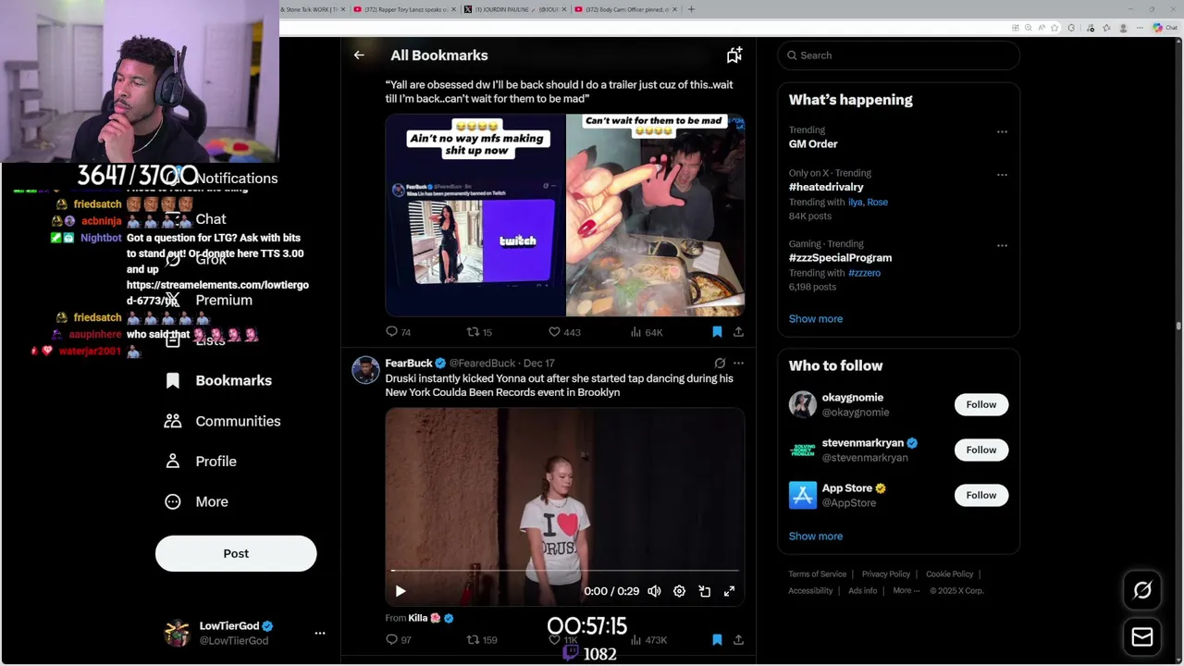Remove bookmark on the Twitch ban post

click(x=717, y=332)
